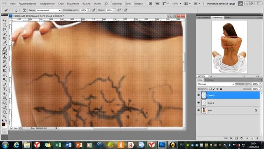Select the Lasso tool
The width and height of the screenshot is (264, 149).
pos(5,29)
